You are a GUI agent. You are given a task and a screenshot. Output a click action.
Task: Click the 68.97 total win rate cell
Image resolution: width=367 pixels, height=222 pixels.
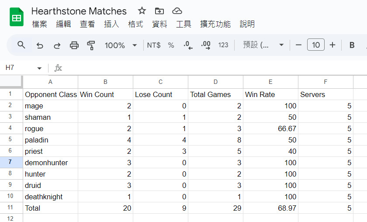click(x=270, y=208)
